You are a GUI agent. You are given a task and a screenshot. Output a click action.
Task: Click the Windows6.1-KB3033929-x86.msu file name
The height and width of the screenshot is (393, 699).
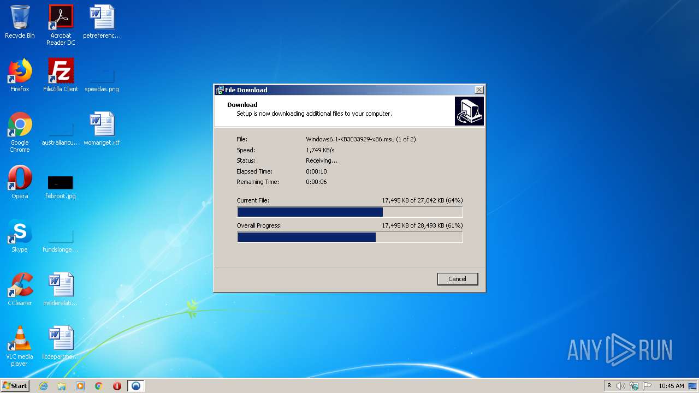[350, 139]
